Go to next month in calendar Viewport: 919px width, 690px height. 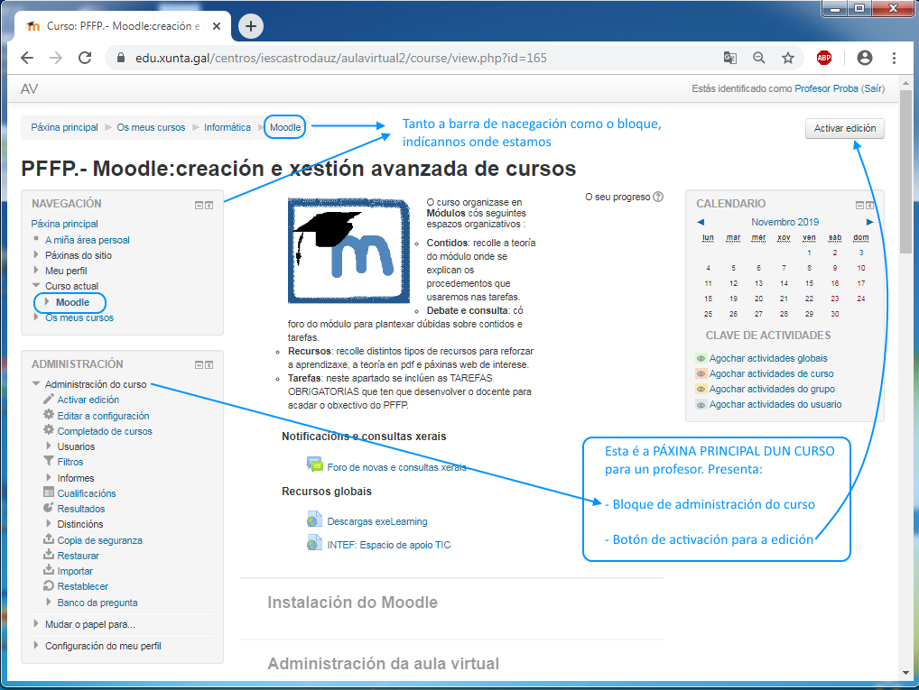click(869, 222)
